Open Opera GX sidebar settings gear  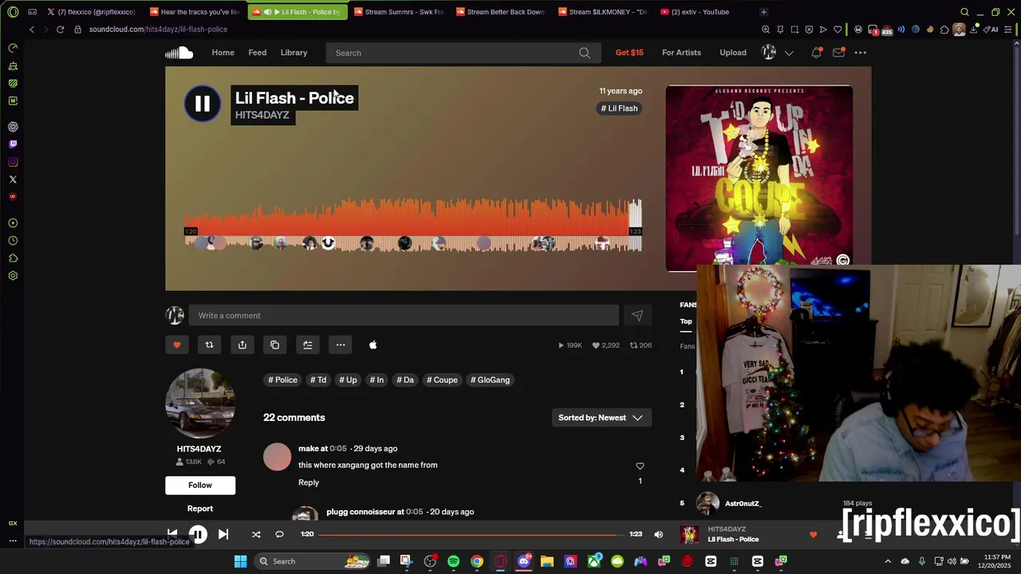(13, 276)
